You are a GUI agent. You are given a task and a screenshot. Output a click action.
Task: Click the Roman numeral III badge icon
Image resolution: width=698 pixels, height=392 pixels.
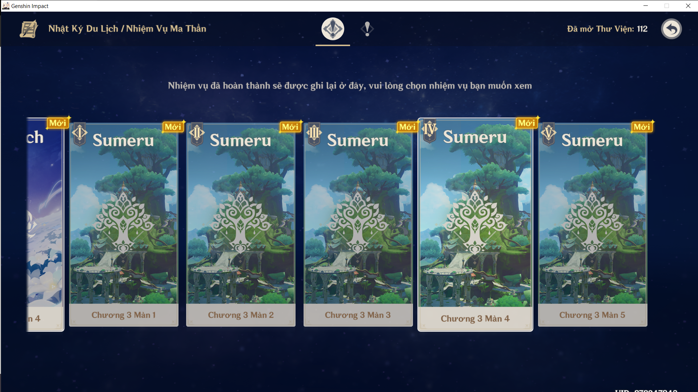click(314, 134)
